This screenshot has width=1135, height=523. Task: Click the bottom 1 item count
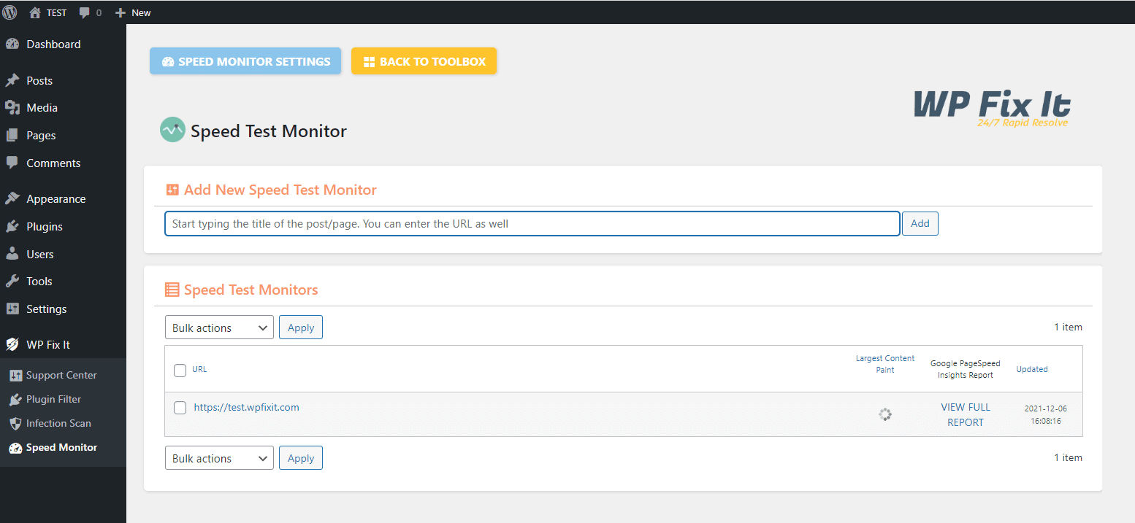pyautogui.click(x=1068, y=457)
